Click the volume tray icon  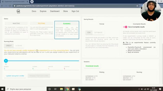148,89
